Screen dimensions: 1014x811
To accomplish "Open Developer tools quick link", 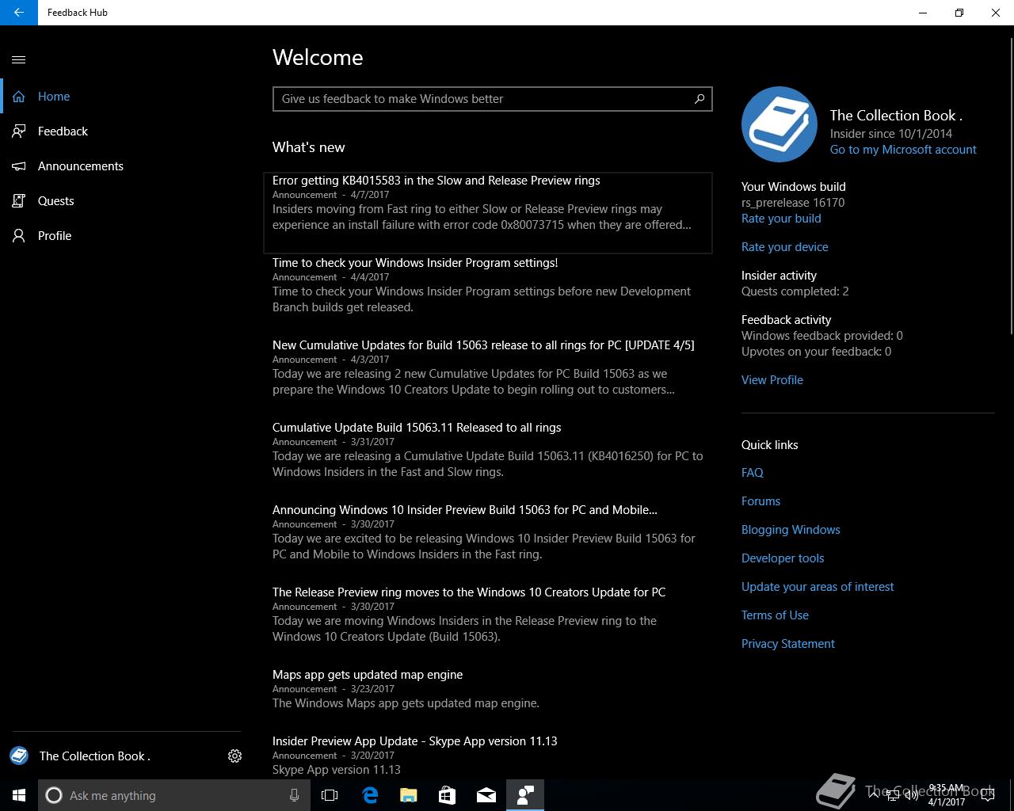I will click(783, 558).
